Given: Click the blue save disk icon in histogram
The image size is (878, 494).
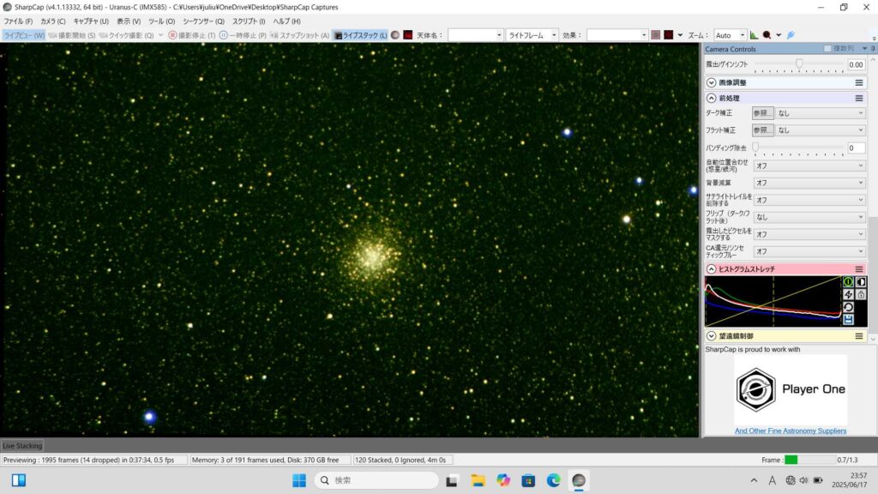Looking at the screenshot, I should click(848, 319).
